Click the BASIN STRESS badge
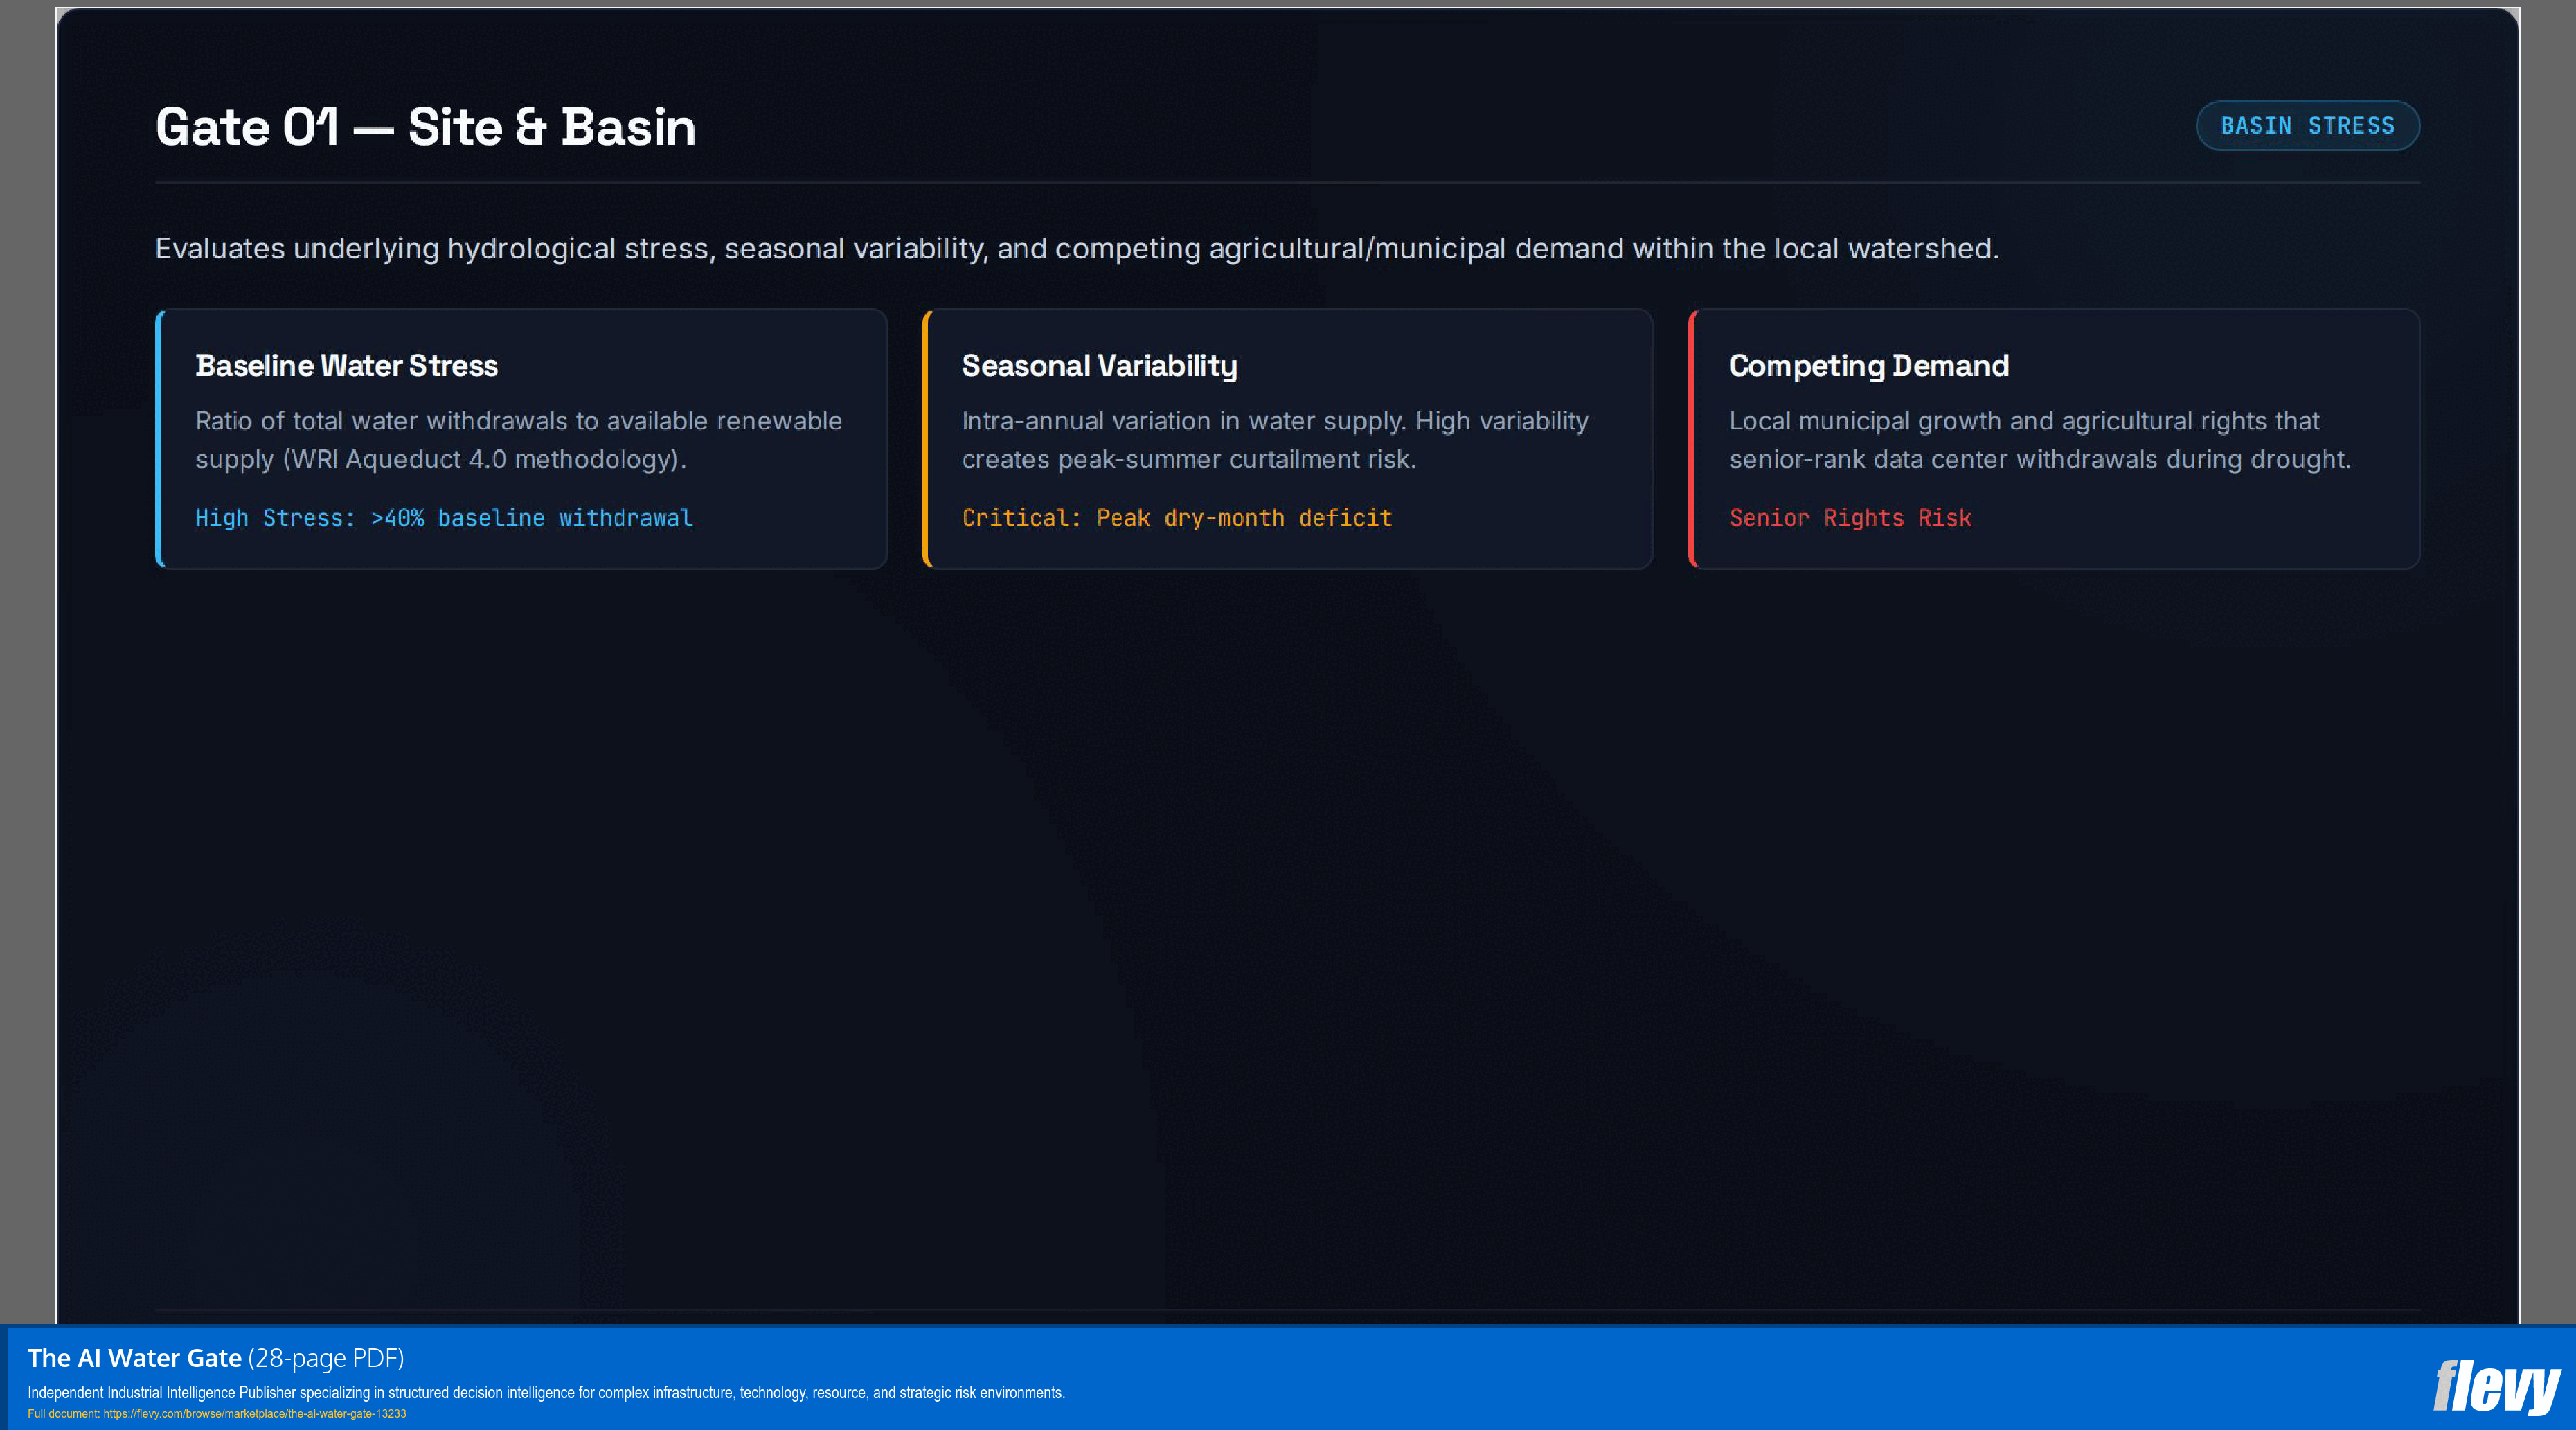Viewport: 2576px width, 1430px height. [x=2307, y=126]
